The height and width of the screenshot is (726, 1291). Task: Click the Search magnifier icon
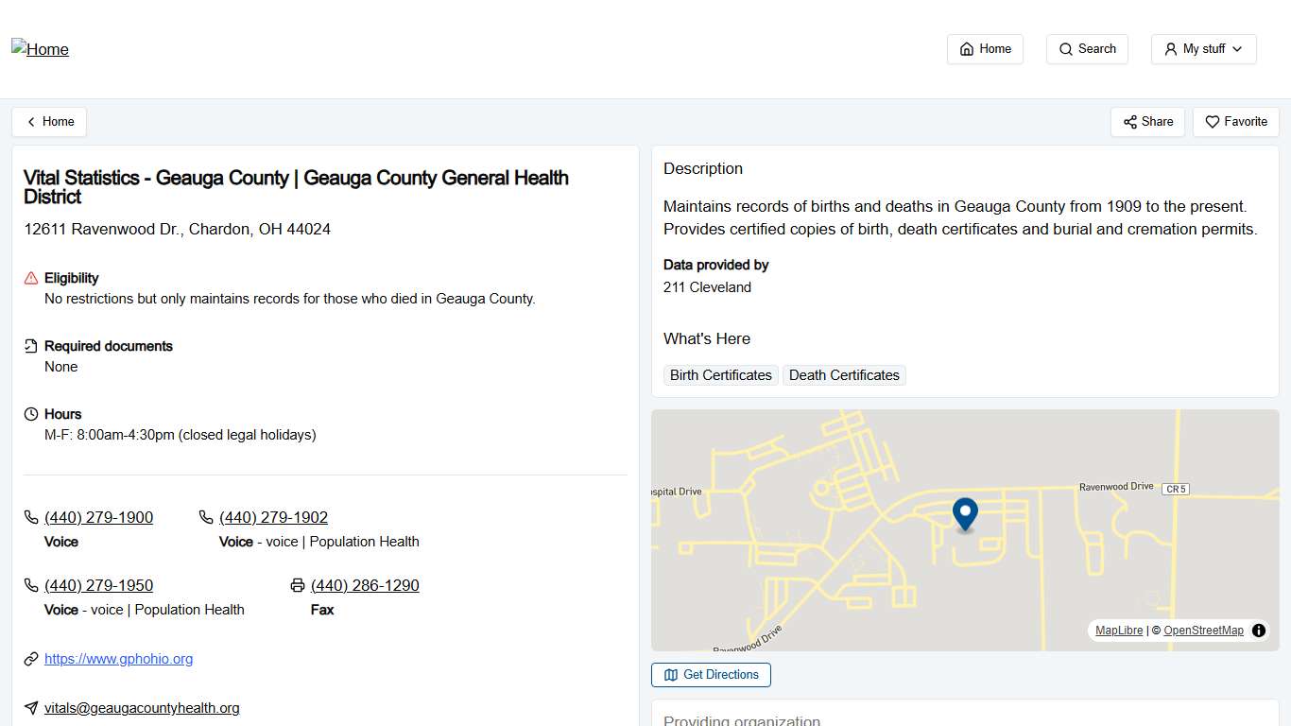(1065, 48)
